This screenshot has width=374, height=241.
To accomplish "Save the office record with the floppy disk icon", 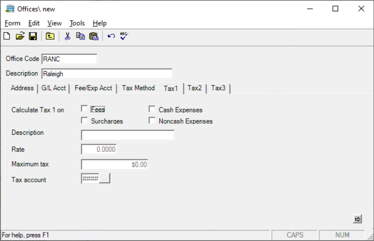I will point(33,36).
